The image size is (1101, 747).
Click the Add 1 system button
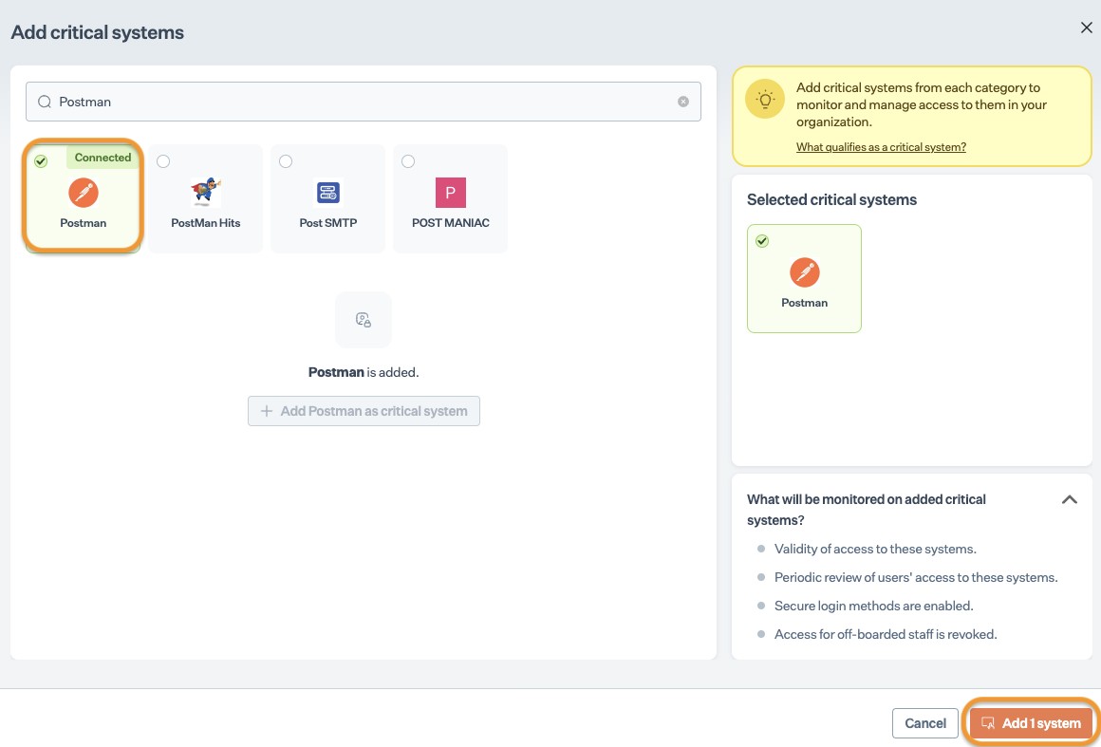pyautogui.click(x=1031, y=723)
